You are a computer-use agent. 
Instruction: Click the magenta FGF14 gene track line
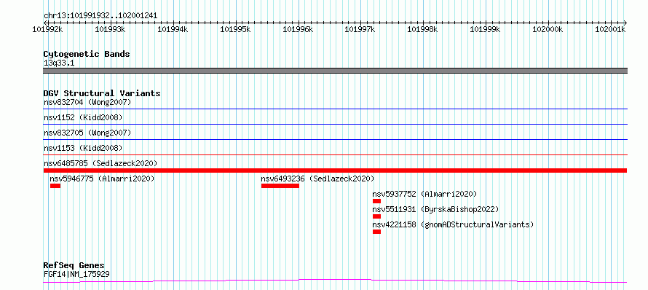335,281
